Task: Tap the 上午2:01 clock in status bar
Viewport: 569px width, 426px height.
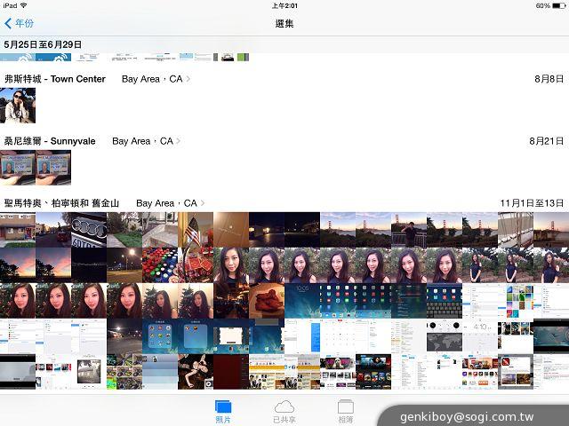Action: [x=284, y=6]
